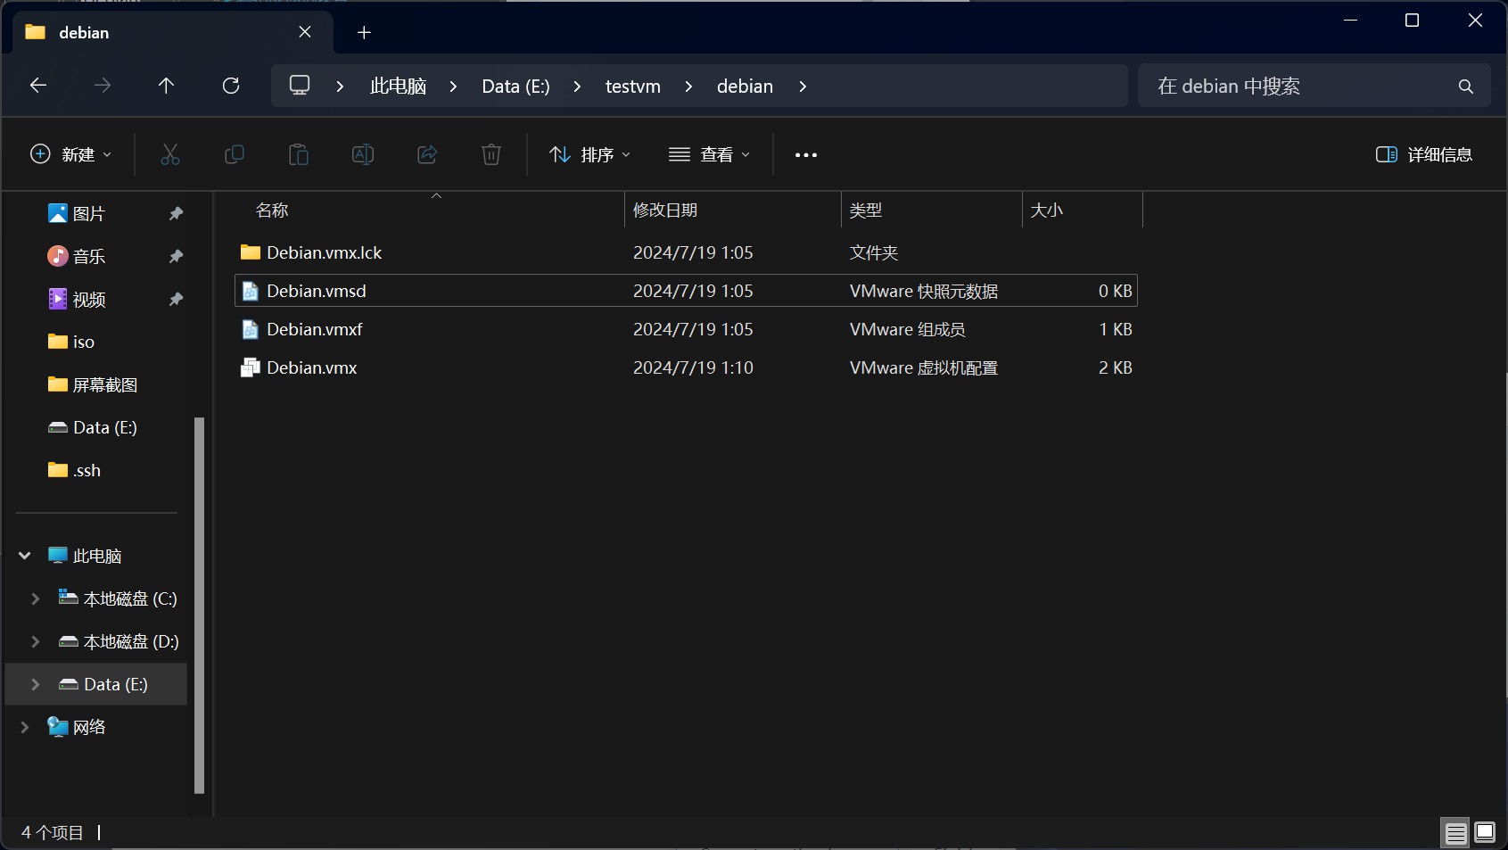Image resolution: width=1508 pixels, height=850 pixels.
Task: Open the See more ellipsis menu
Action: pyautogui.click(x=806, y=154)
